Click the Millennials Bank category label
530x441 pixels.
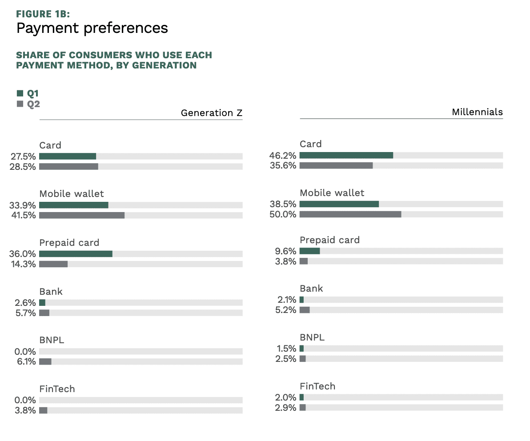(311, 289)
